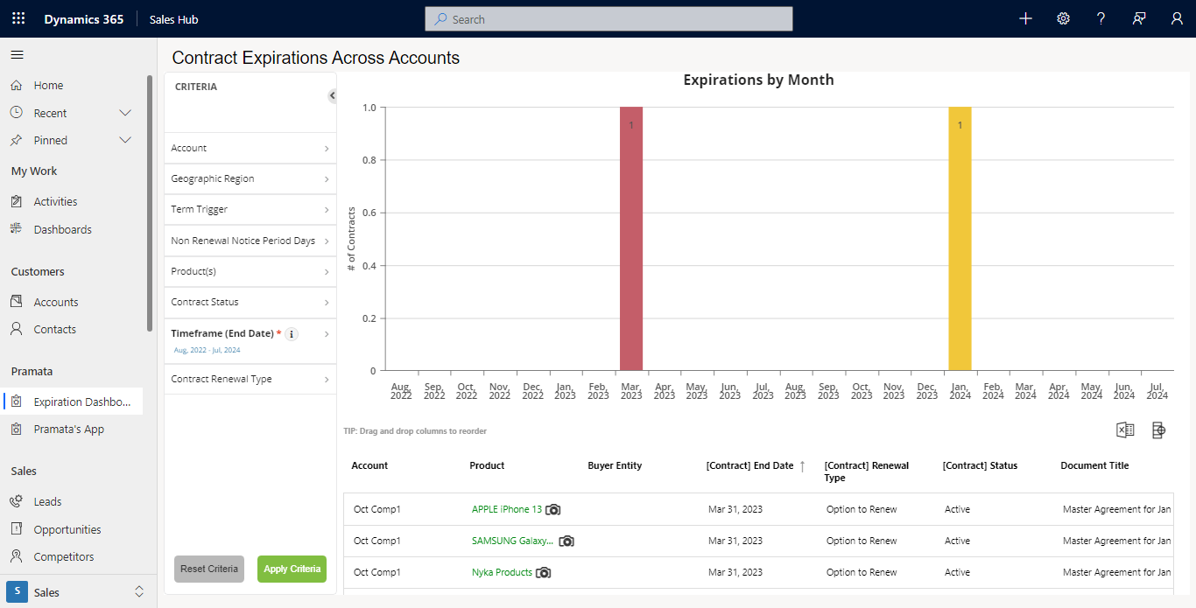Click the Export to Excel icon
The height and width of the screenshot is (608, 1196).
[x=1125, y=430]
